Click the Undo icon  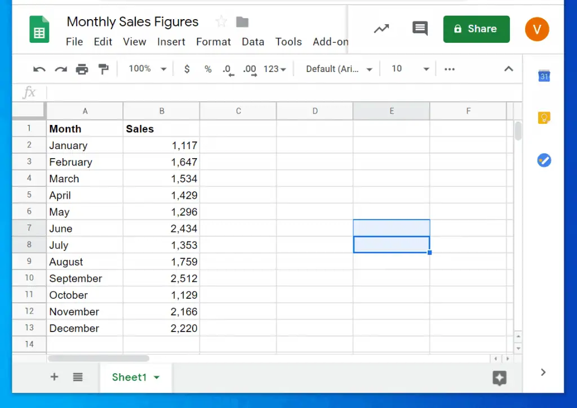(x=38, y=69)
